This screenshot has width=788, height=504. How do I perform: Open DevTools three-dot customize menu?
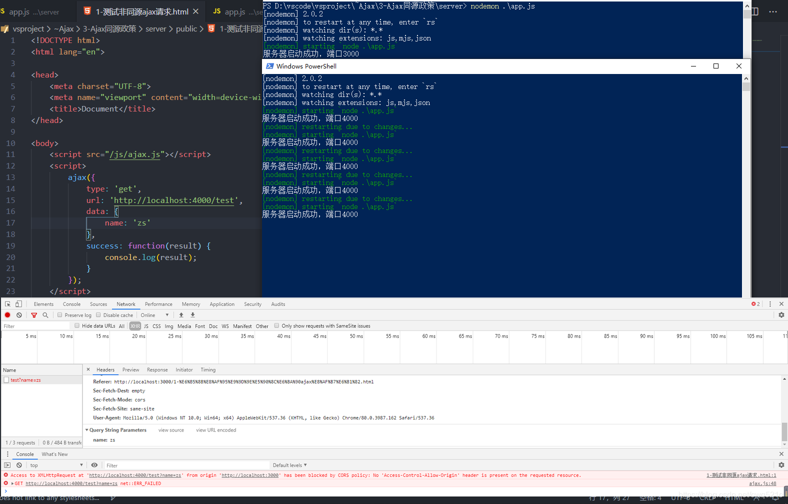coord(770,304)
